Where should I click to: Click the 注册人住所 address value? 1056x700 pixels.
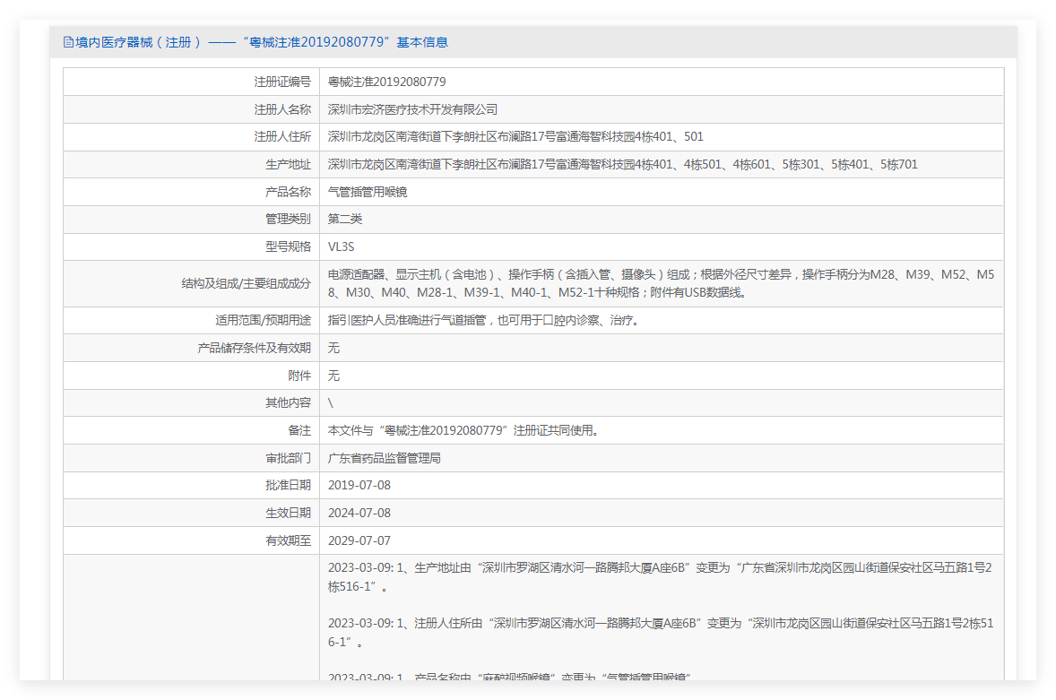tap(515, 136)
